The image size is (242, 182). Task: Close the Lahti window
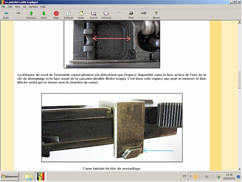pyautogui.click(x=238, y=2)
